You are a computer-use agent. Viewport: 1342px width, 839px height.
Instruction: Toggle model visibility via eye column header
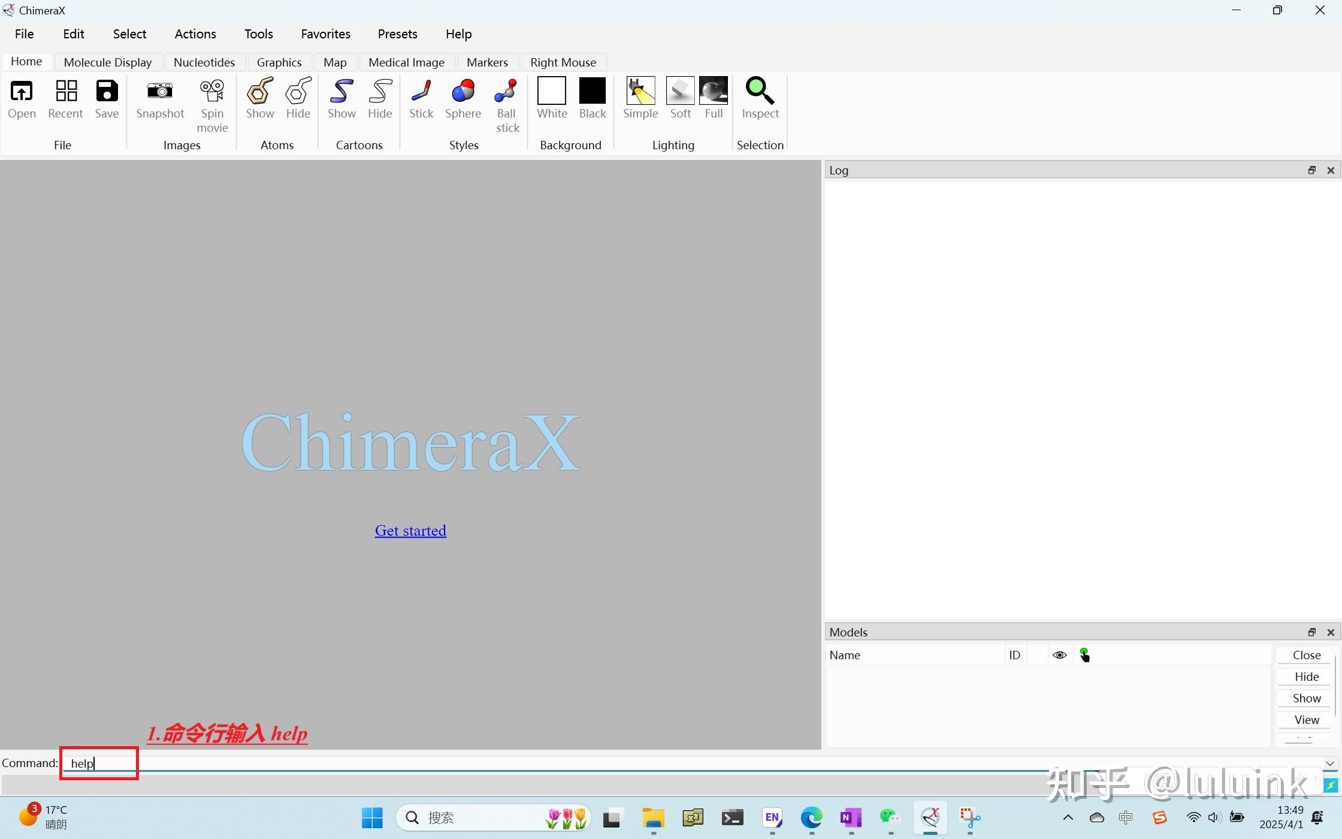[x=1059, y=654]
